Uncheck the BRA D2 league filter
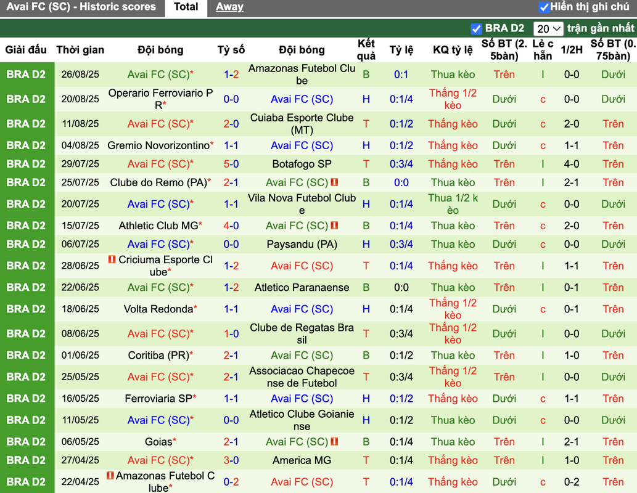Screen dimensions: 637x493 (475, 29)
